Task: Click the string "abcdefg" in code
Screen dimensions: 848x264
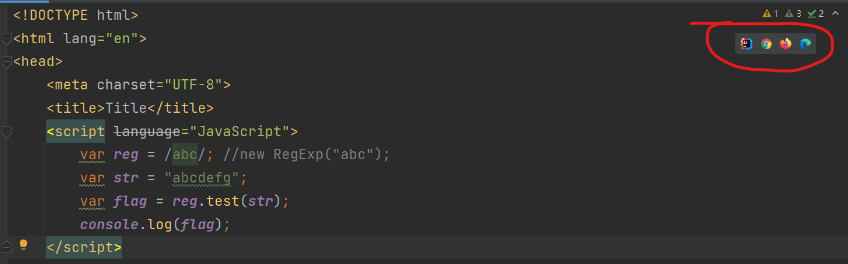Action: coord(202,178)
